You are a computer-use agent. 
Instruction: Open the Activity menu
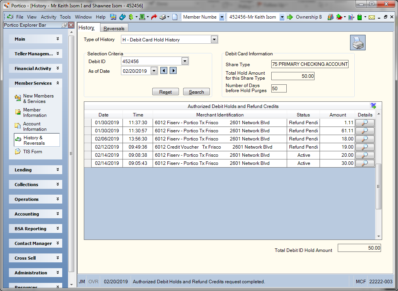tap(48, 17)
